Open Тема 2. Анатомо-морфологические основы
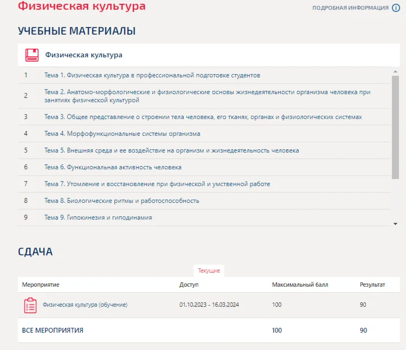The width and height of the screenshot is (406, 350). tap(207, 96)
